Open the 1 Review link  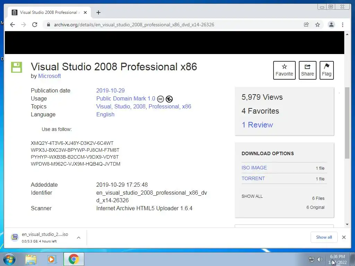click(258, 125)
